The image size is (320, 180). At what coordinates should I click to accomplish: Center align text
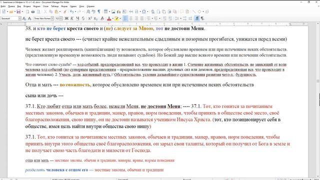[x=131, y=18]
